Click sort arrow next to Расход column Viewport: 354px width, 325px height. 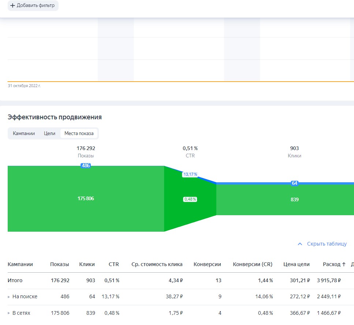(x=344, y=264)
